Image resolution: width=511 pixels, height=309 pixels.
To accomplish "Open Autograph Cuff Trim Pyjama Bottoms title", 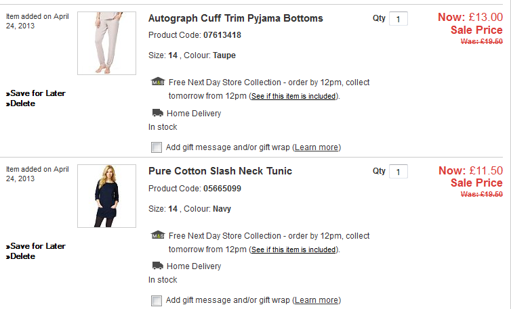I will (x=235, y=18).
